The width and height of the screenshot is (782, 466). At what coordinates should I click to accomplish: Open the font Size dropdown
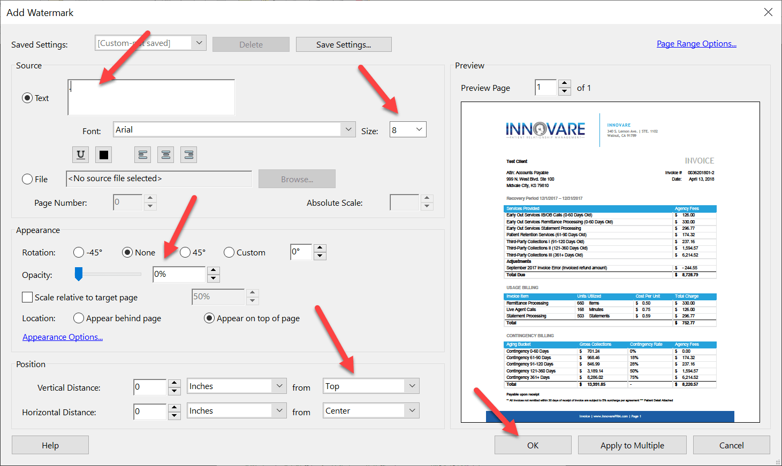(x=419, y=129)
